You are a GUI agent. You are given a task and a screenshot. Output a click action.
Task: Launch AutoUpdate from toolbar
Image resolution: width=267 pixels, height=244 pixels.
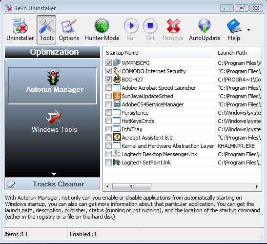pyautogui.click(x=205, y=30)
